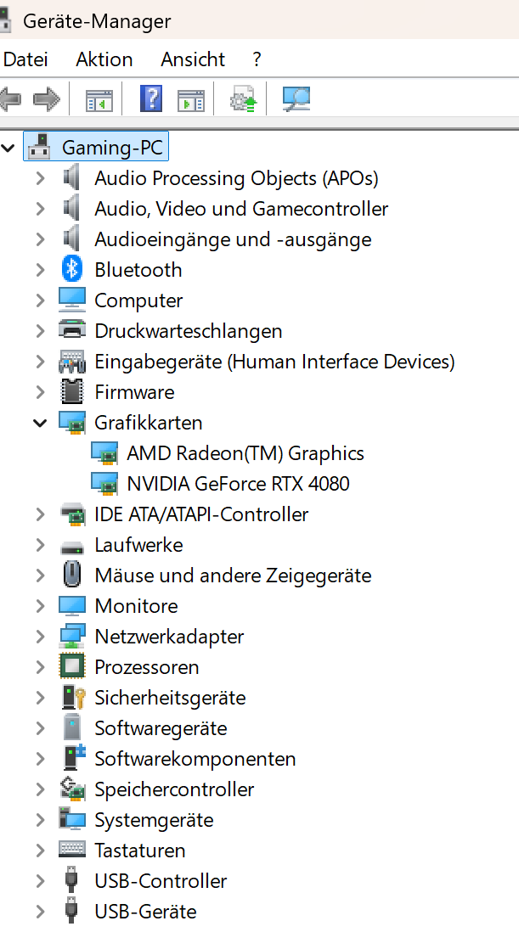Click the Firmware category icon
The image size is (519, 949).
[72, 392]
